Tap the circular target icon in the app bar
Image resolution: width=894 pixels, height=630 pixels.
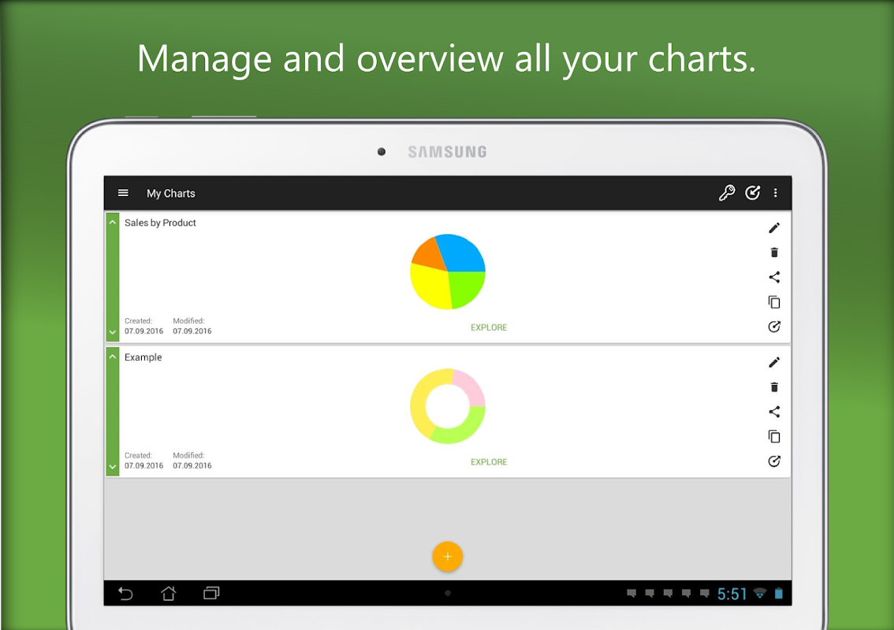[753, 193]
